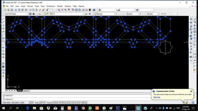The height and width of the screenshot is (111, 198).
Task: Toggle LWT lineweight display
Action: (79, 103)
